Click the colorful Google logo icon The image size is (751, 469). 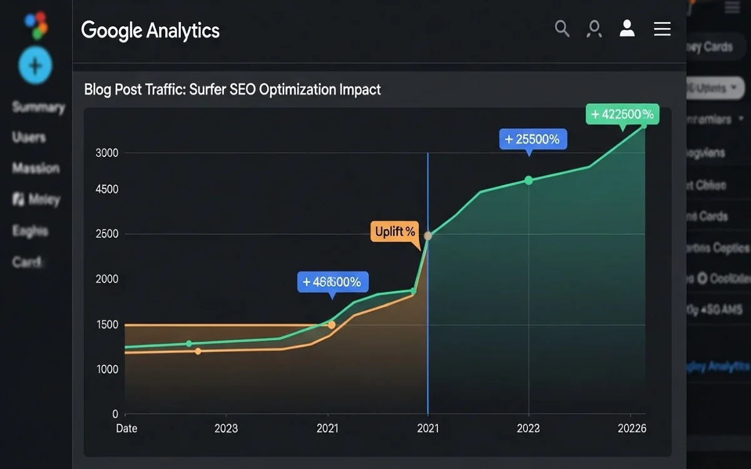(35, 24)
